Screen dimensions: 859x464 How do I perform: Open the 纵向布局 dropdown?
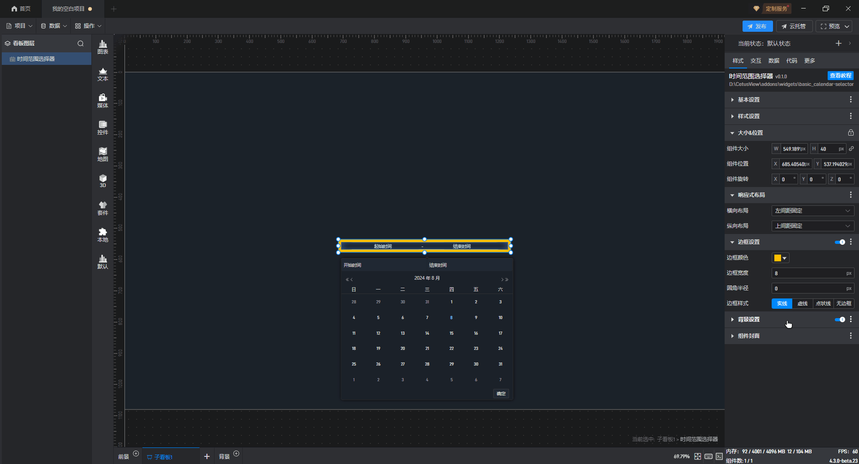click(x=812, y=226)
